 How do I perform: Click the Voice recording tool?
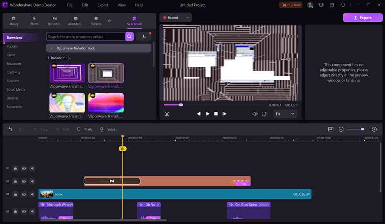point(107,129)
